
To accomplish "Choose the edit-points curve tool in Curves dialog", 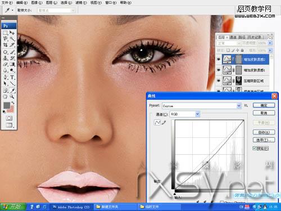I will pos(157,123).
